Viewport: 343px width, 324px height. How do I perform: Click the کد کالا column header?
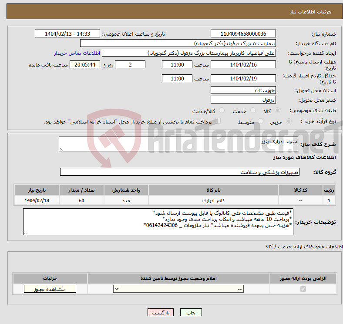[301, 190]
